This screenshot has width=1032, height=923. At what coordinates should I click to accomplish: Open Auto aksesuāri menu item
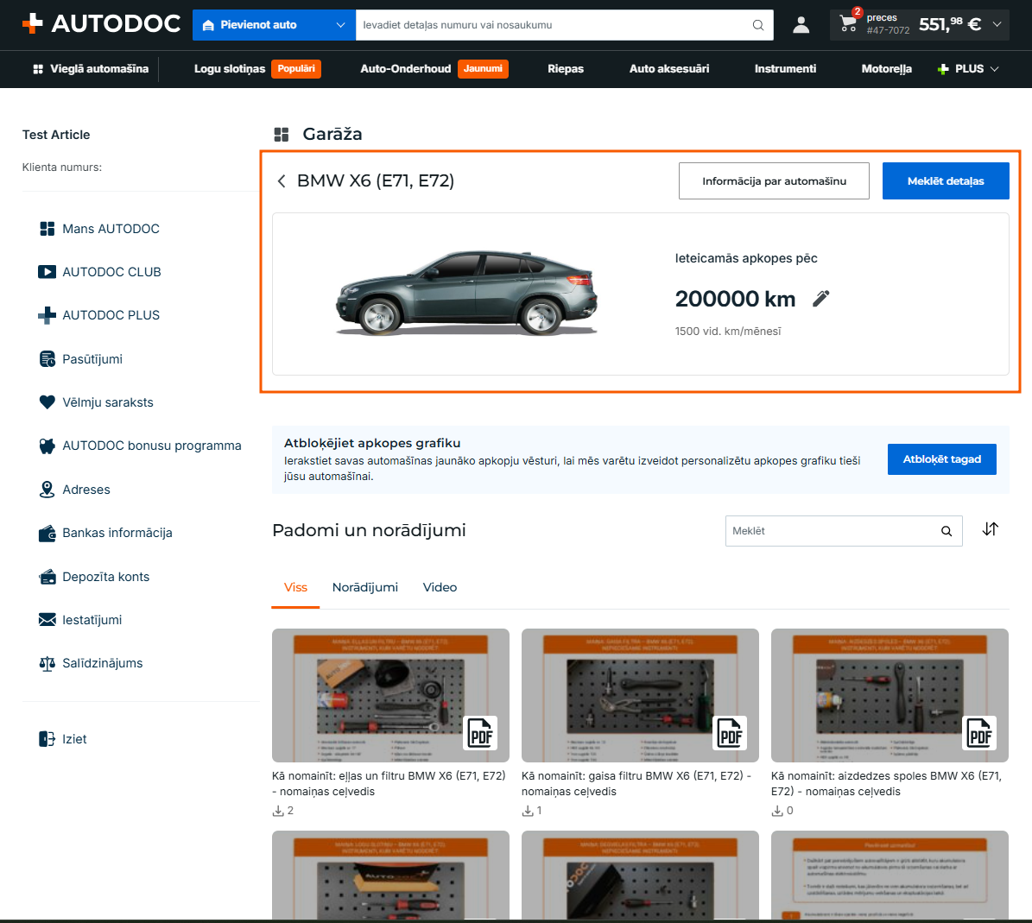click(x=668, y=68)
